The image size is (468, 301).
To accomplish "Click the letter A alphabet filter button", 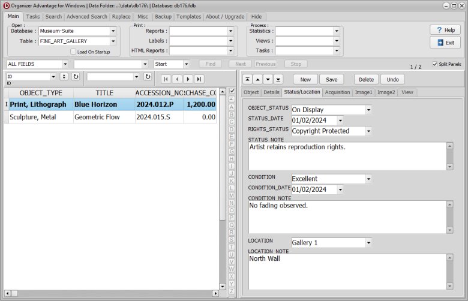I will coord(232,107).
